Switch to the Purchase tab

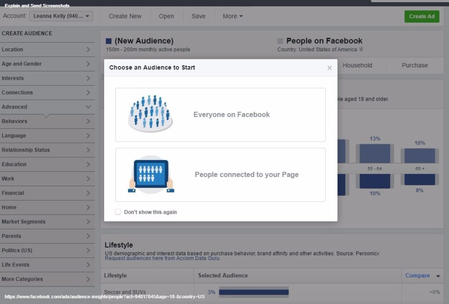(414, 65)
